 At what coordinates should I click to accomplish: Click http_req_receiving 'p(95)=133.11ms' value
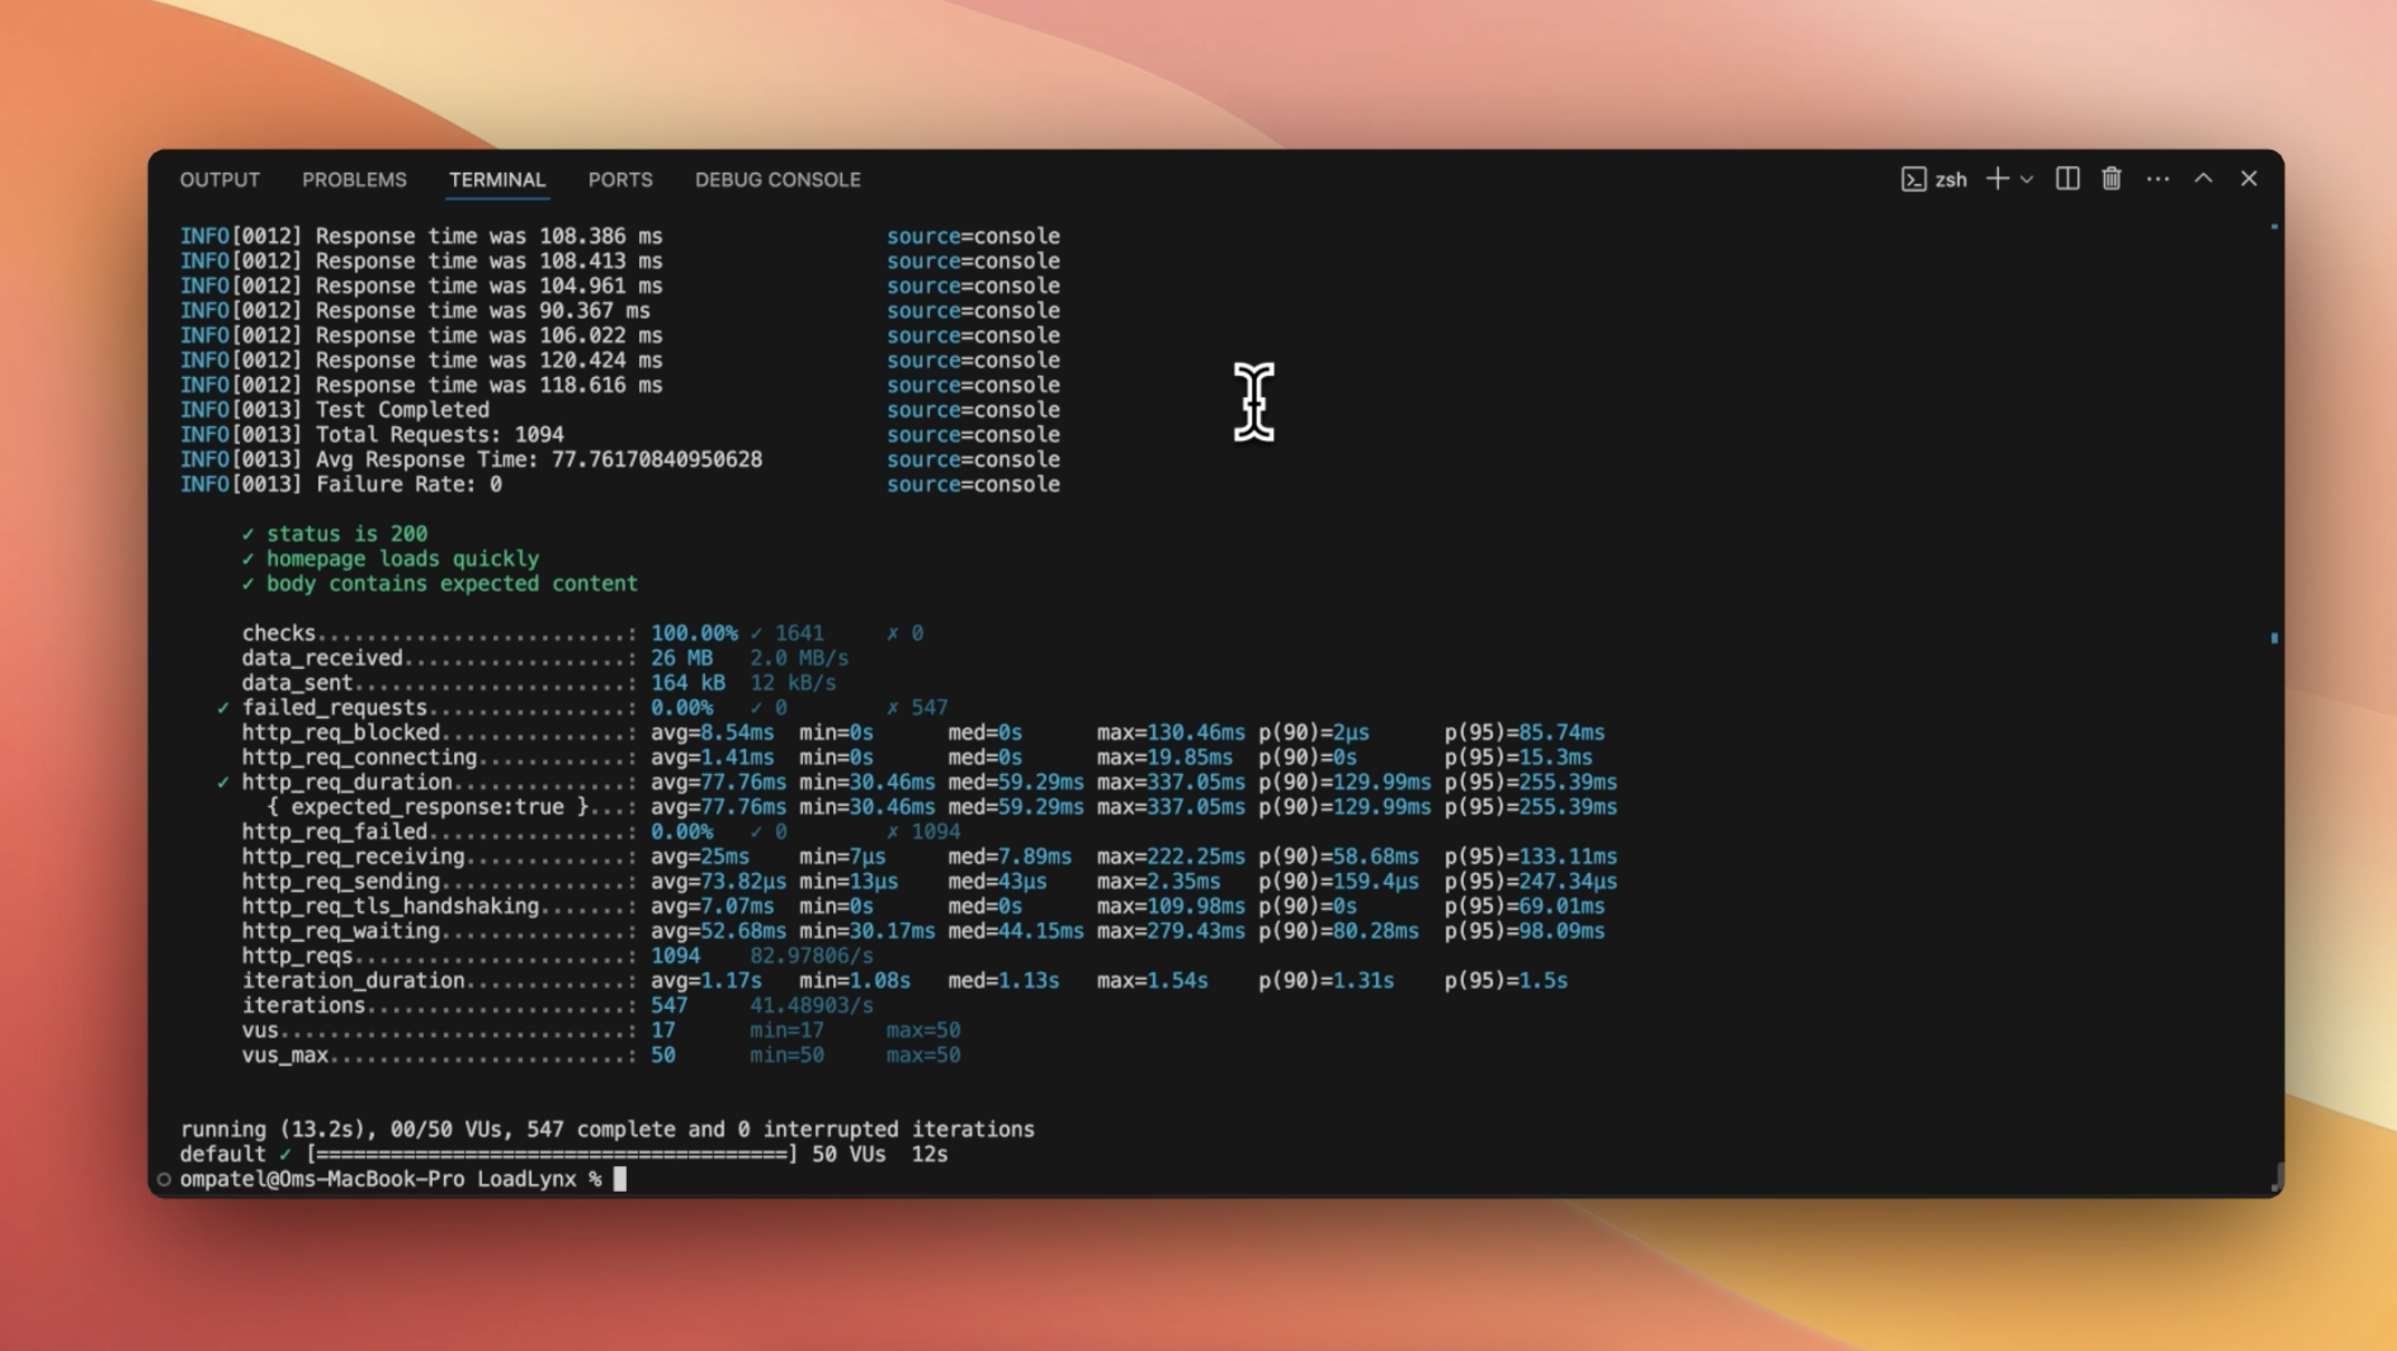pyautogui.click(x=1531, y=857)
